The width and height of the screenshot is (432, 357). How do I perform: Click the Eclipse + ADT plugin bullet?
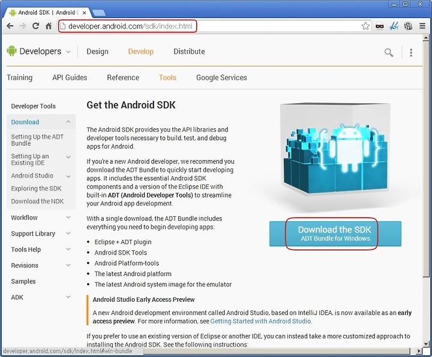click(123, 242)
